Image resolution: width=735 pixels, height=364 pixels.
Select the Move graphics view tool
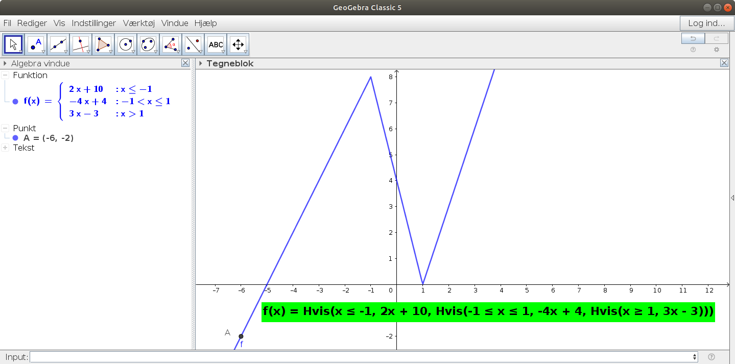coord(238,44)
